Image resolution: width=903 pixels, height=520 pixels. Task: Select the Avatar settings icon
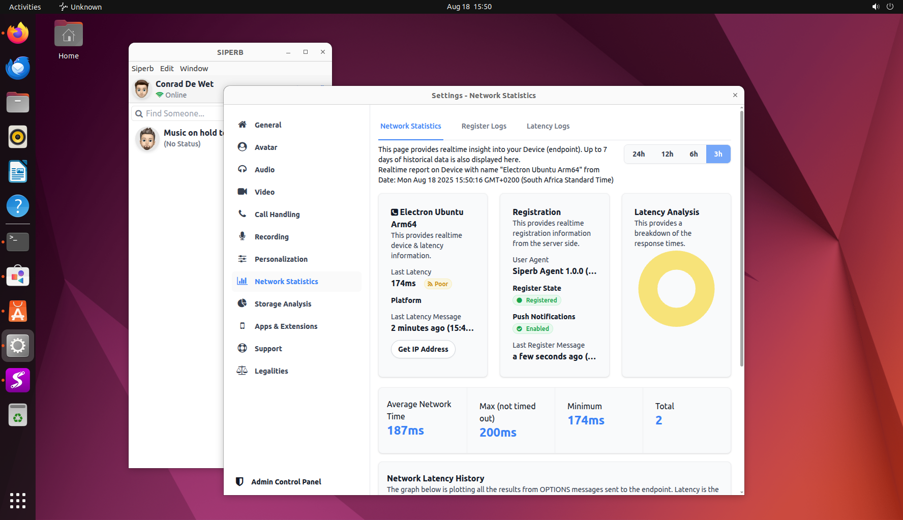243,147
